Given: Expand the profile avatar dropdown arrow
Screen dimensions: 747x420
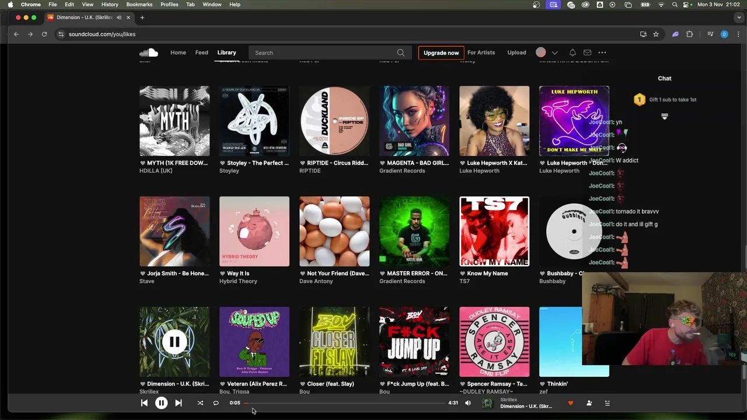Looking at the screenshot, I should (555, 52).
